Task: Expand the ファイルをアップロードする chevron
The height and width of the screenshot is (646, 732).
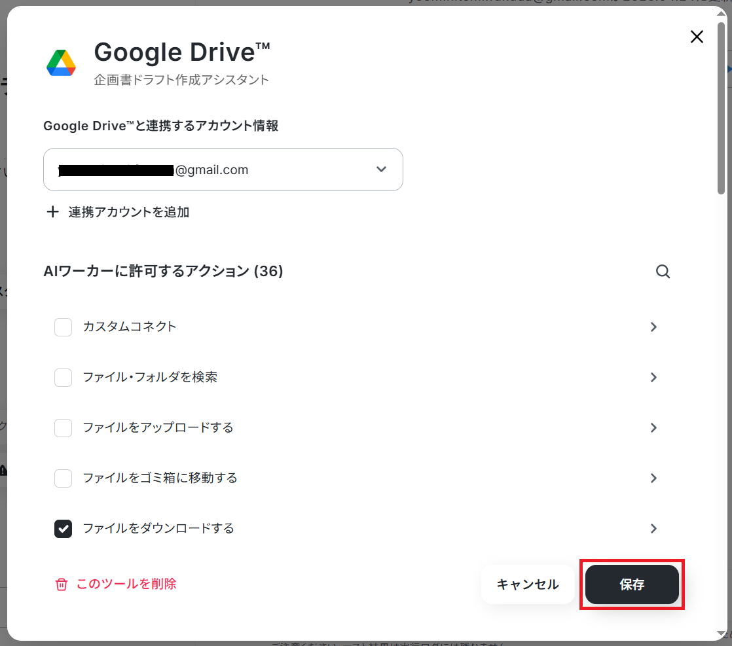Action: 653,428
